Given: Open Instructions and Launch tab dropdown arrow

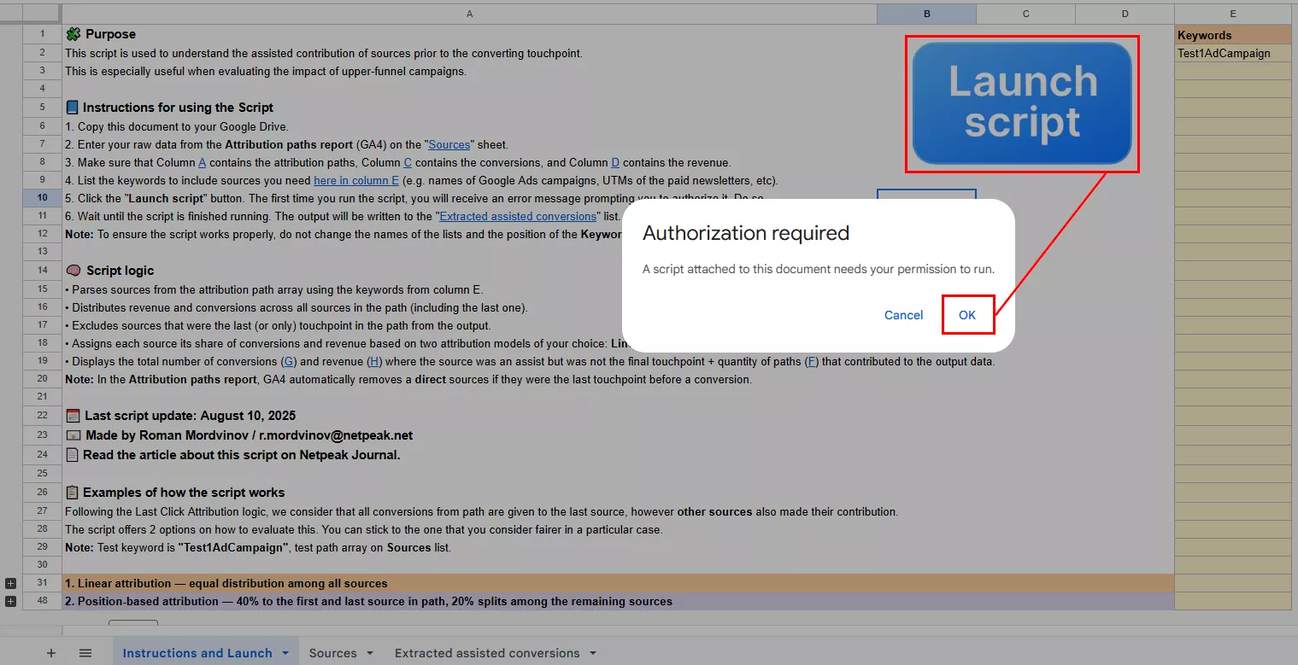Looking at the screenshot, I should [x=285, y=654].
